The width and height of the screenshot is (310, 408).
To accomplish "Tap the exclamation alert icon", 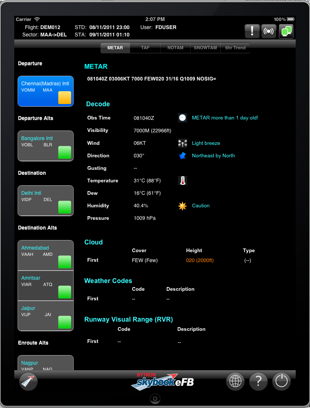I will (252, 31).
